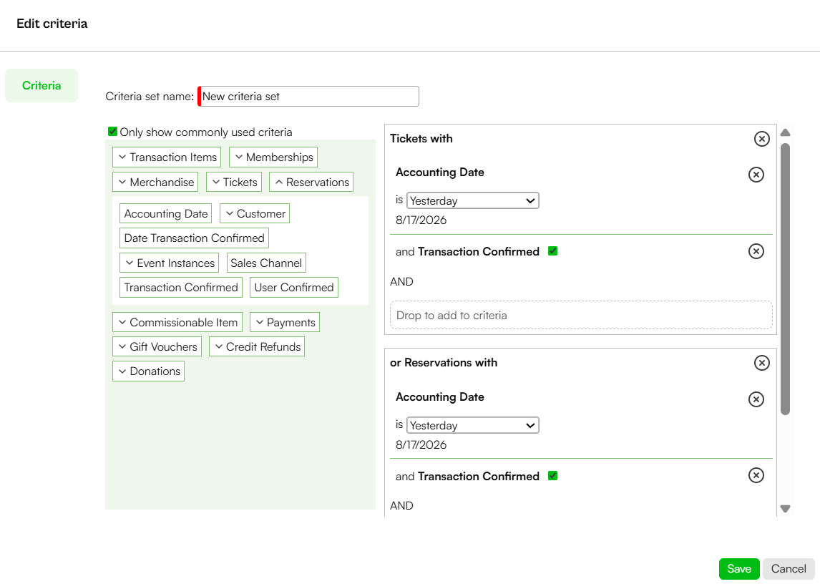Remove Transaction Confirmed from Tickets group

coord(756,251)
